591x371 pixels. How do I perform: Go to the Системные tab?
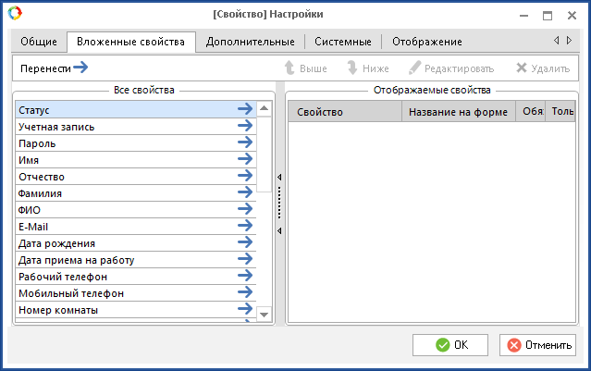click(x=343, y=42)
